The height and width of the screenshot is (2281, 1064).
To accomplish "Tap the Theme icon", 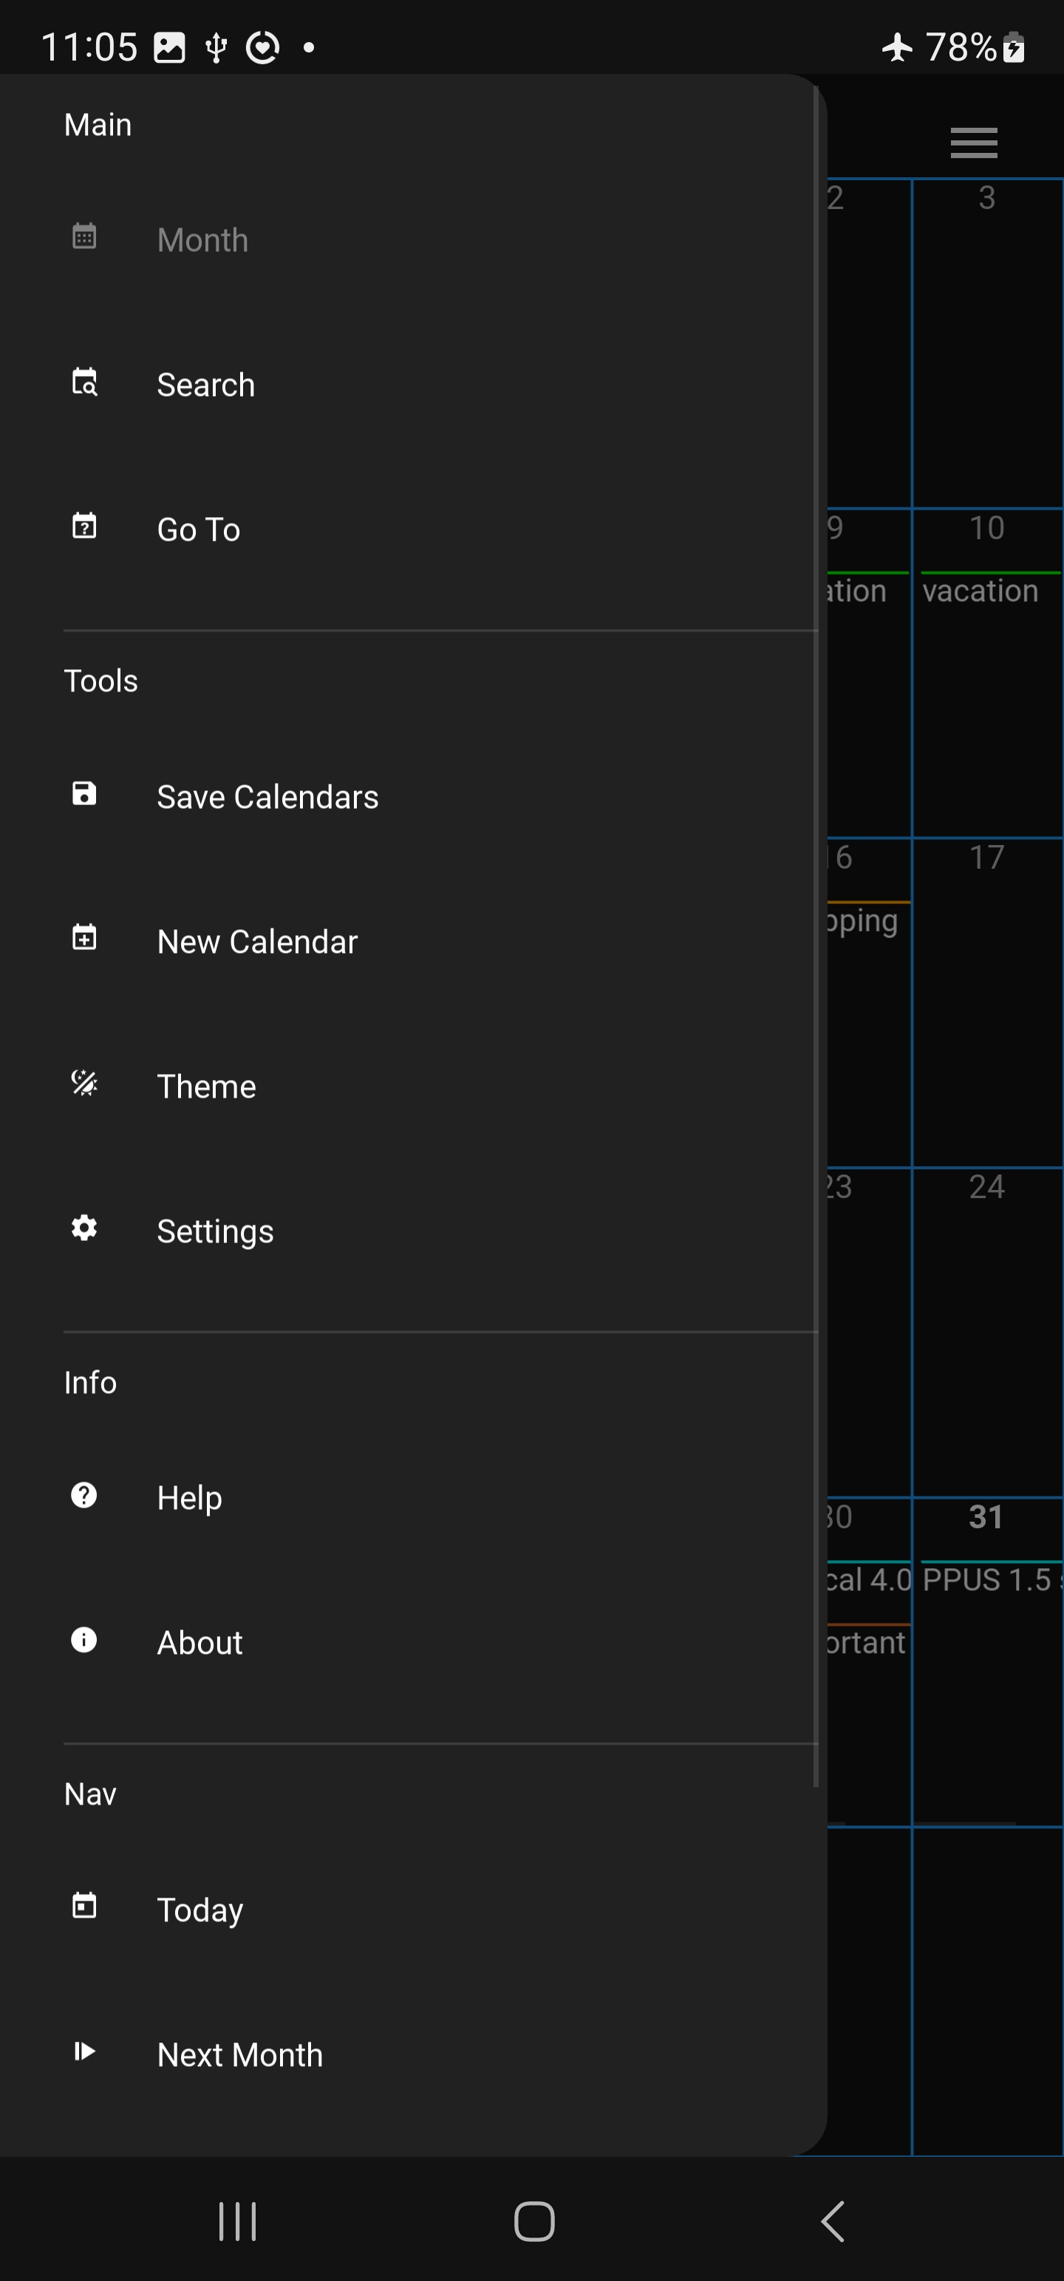I will [84, 1084].
